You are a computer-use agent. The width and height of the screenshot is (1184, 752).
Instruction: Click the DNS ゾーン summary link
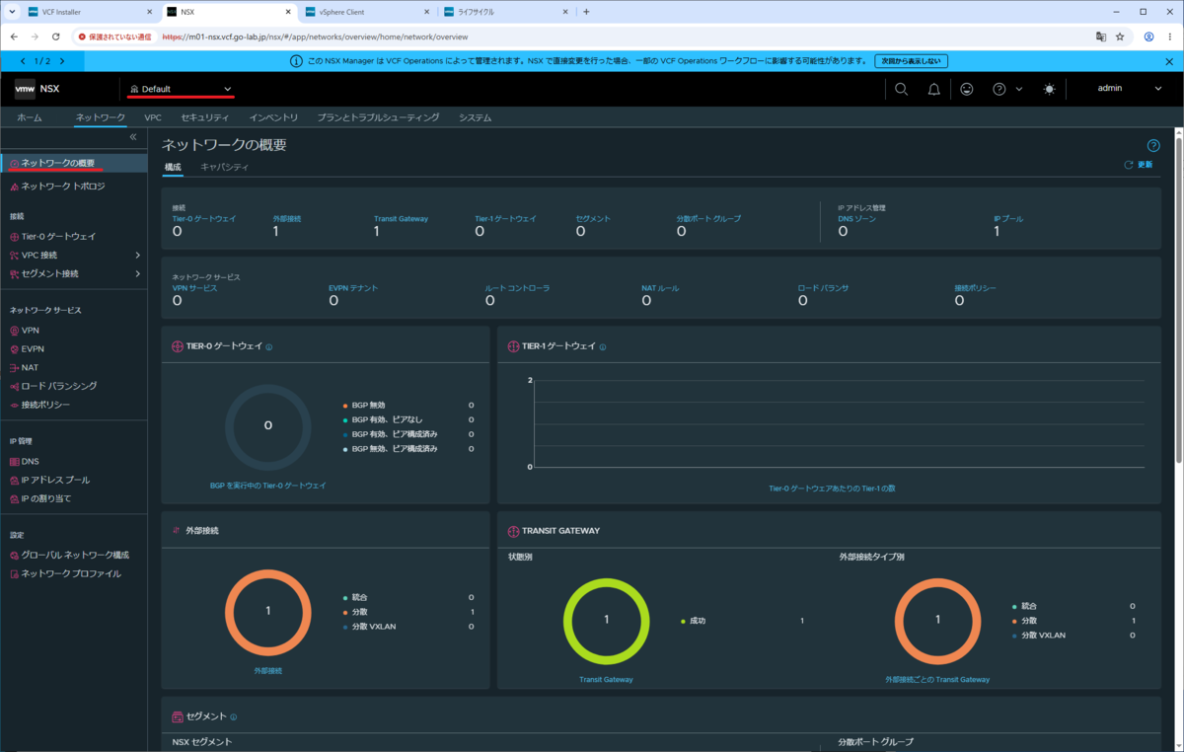[856, 218]
